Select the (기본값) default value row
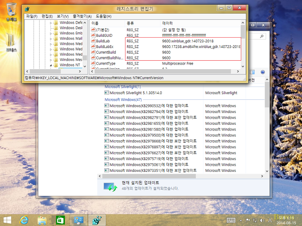Viewport: 302px width, 226px height. 166,30
